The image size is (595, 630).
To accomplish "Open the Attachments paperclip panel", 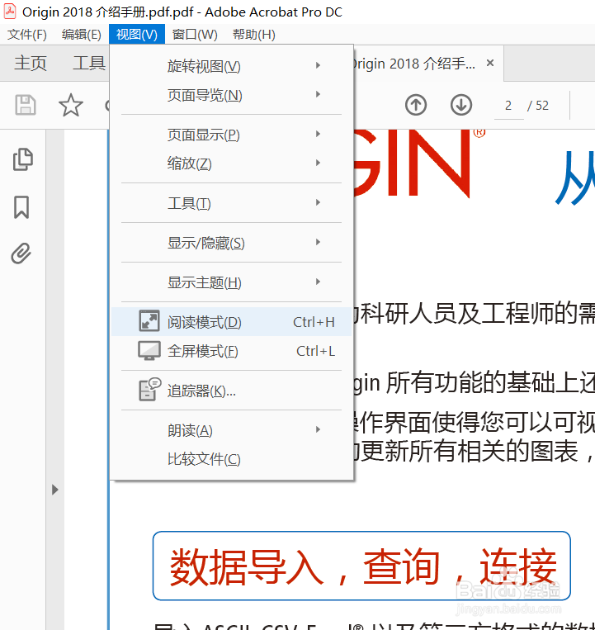I will pyautogui.click(x=21, y=253).
